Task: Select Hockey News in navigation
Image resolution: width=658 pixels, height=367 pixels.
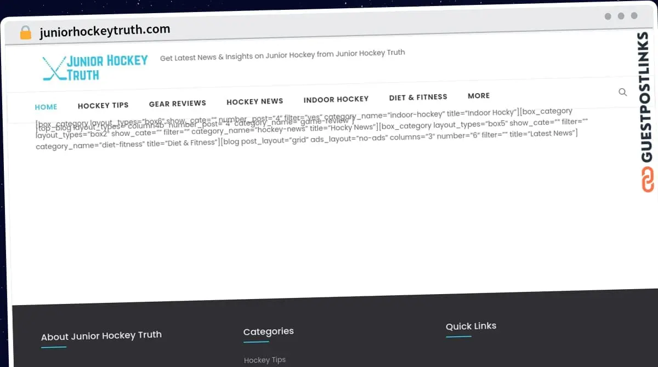Action: [x=255, y=101]
